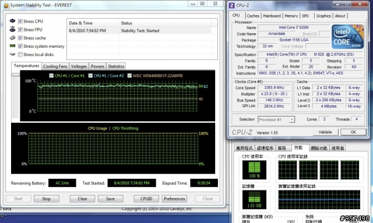Click the RAM module icon beside Stress system memory
The image size is (373, 223).
point(12,46)
